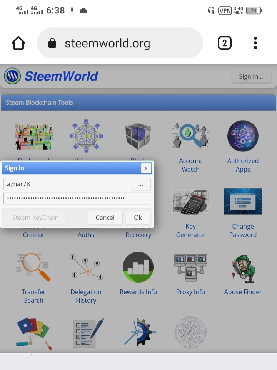277x370 pixels.
Task: Click the Steem KeyChain button
Action: point(35,217)
